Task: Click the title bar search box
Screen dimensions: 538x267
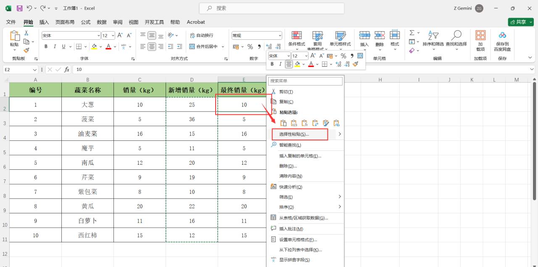Action: click(272, 8)
